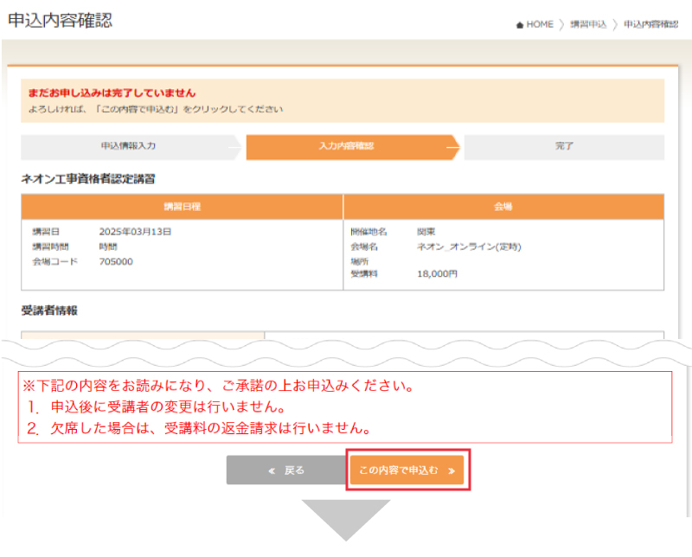Select the 申込情報入力 step tab
692x557 pixels.
pos(128,146)
